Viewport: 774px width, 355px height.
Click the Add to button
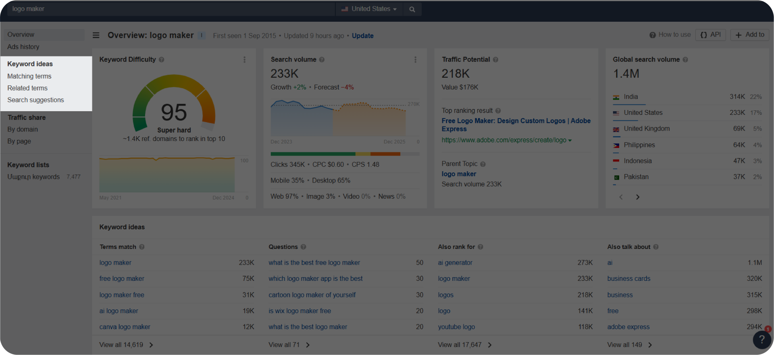[749, 35]
